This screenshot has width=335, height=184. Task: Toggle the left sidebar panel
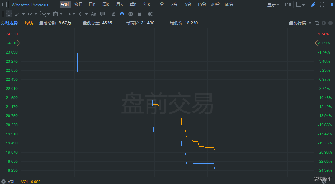[x=4, y=5]
